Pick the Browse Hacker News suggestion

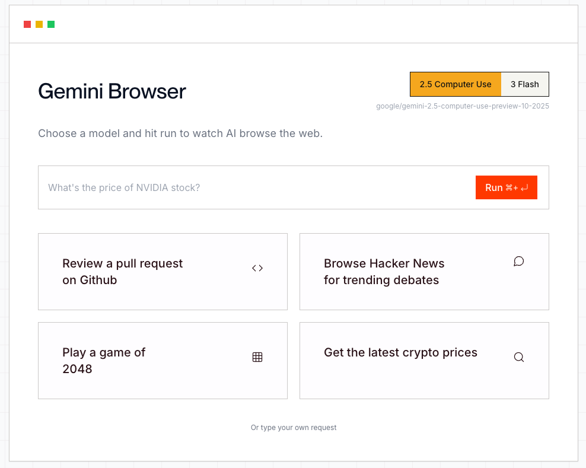point(424,272)
